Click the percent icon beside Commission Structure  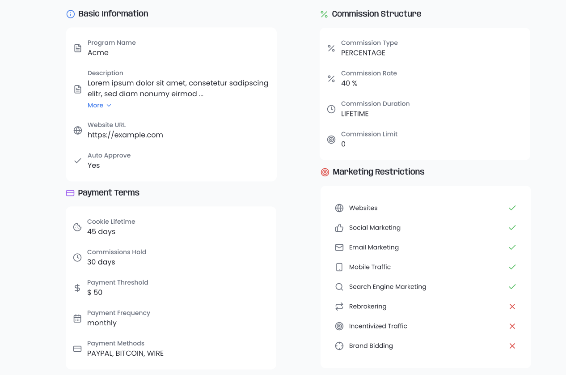coord(324,14)
